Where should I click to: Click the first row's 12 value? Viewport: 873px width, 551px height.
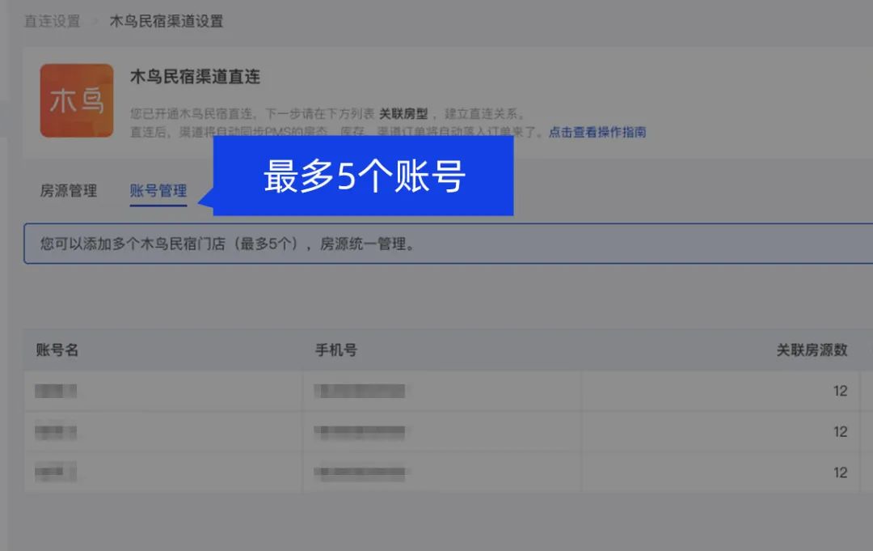(x=840, y=391)
